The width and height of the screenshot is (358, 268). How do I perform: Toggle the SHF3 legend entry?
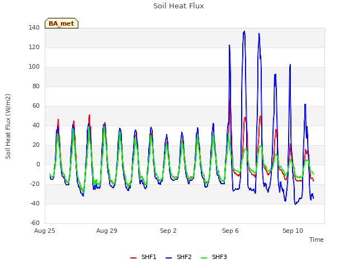tap(214, 257)
